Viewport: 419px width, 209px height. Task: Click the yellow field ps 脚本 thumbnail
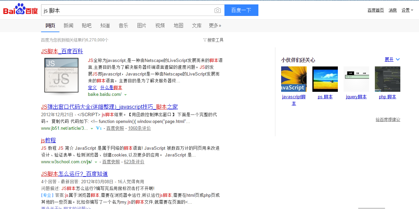click(325, 79)
